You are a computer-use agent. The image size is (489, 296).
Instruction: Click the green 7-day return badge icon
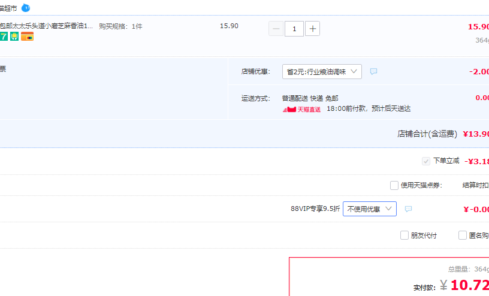tap(4, 37)
